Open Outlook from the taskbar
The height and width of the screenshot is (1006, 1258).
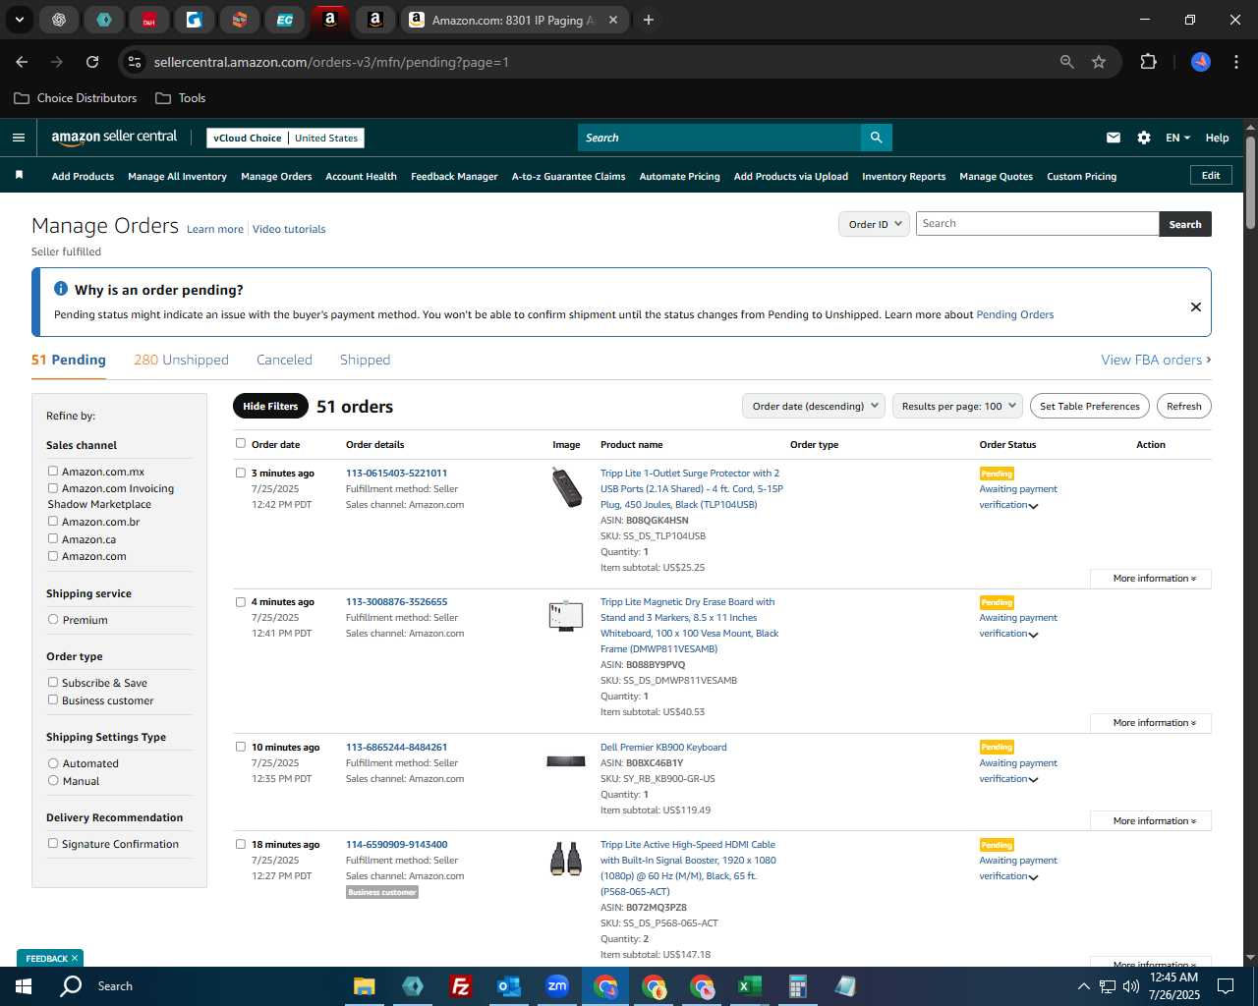[x=508, y=986]
